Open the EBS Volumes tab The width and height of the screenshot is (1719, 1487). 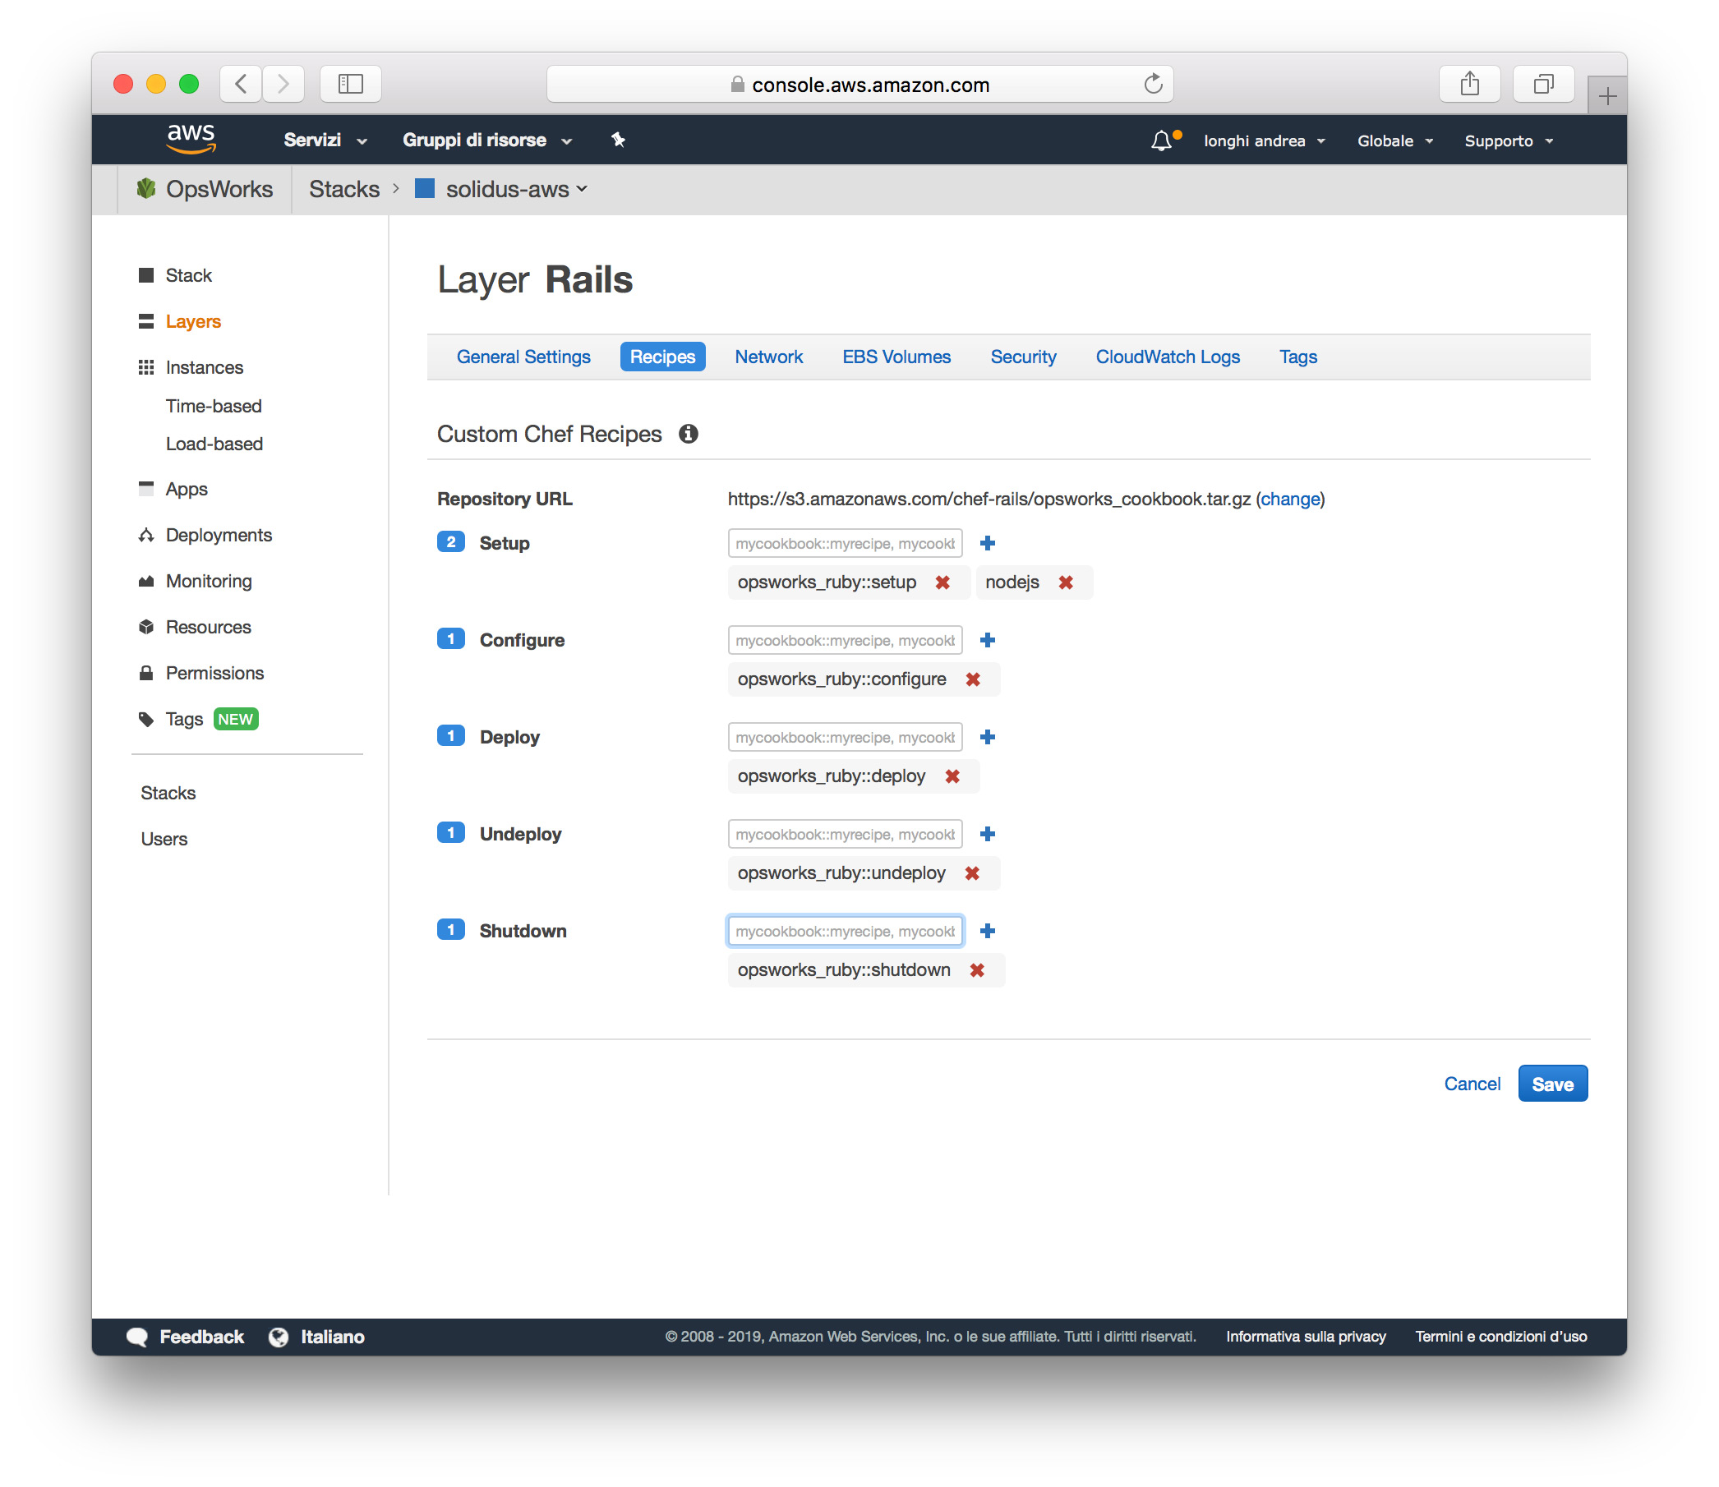coord(896,357)
